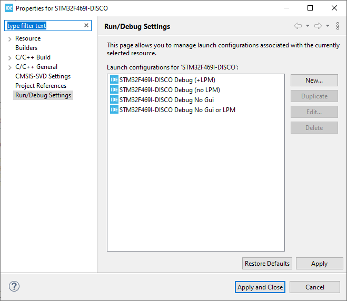Click the IDE icon of the Debug No Gui or LPM configuration

click(x=114, y=109)
